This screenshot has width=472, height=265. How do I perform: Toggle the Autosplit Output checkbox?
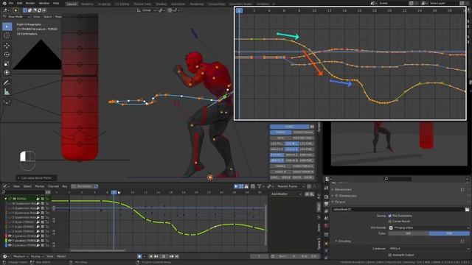click(390, 255)
